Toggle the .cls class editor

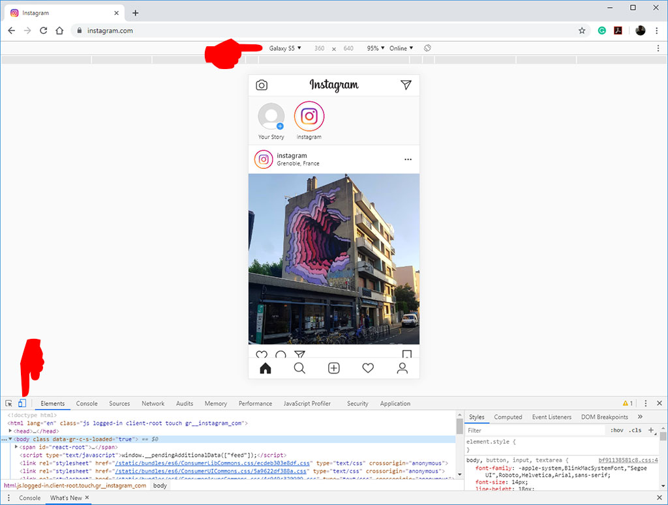click(x=635, y=430)
